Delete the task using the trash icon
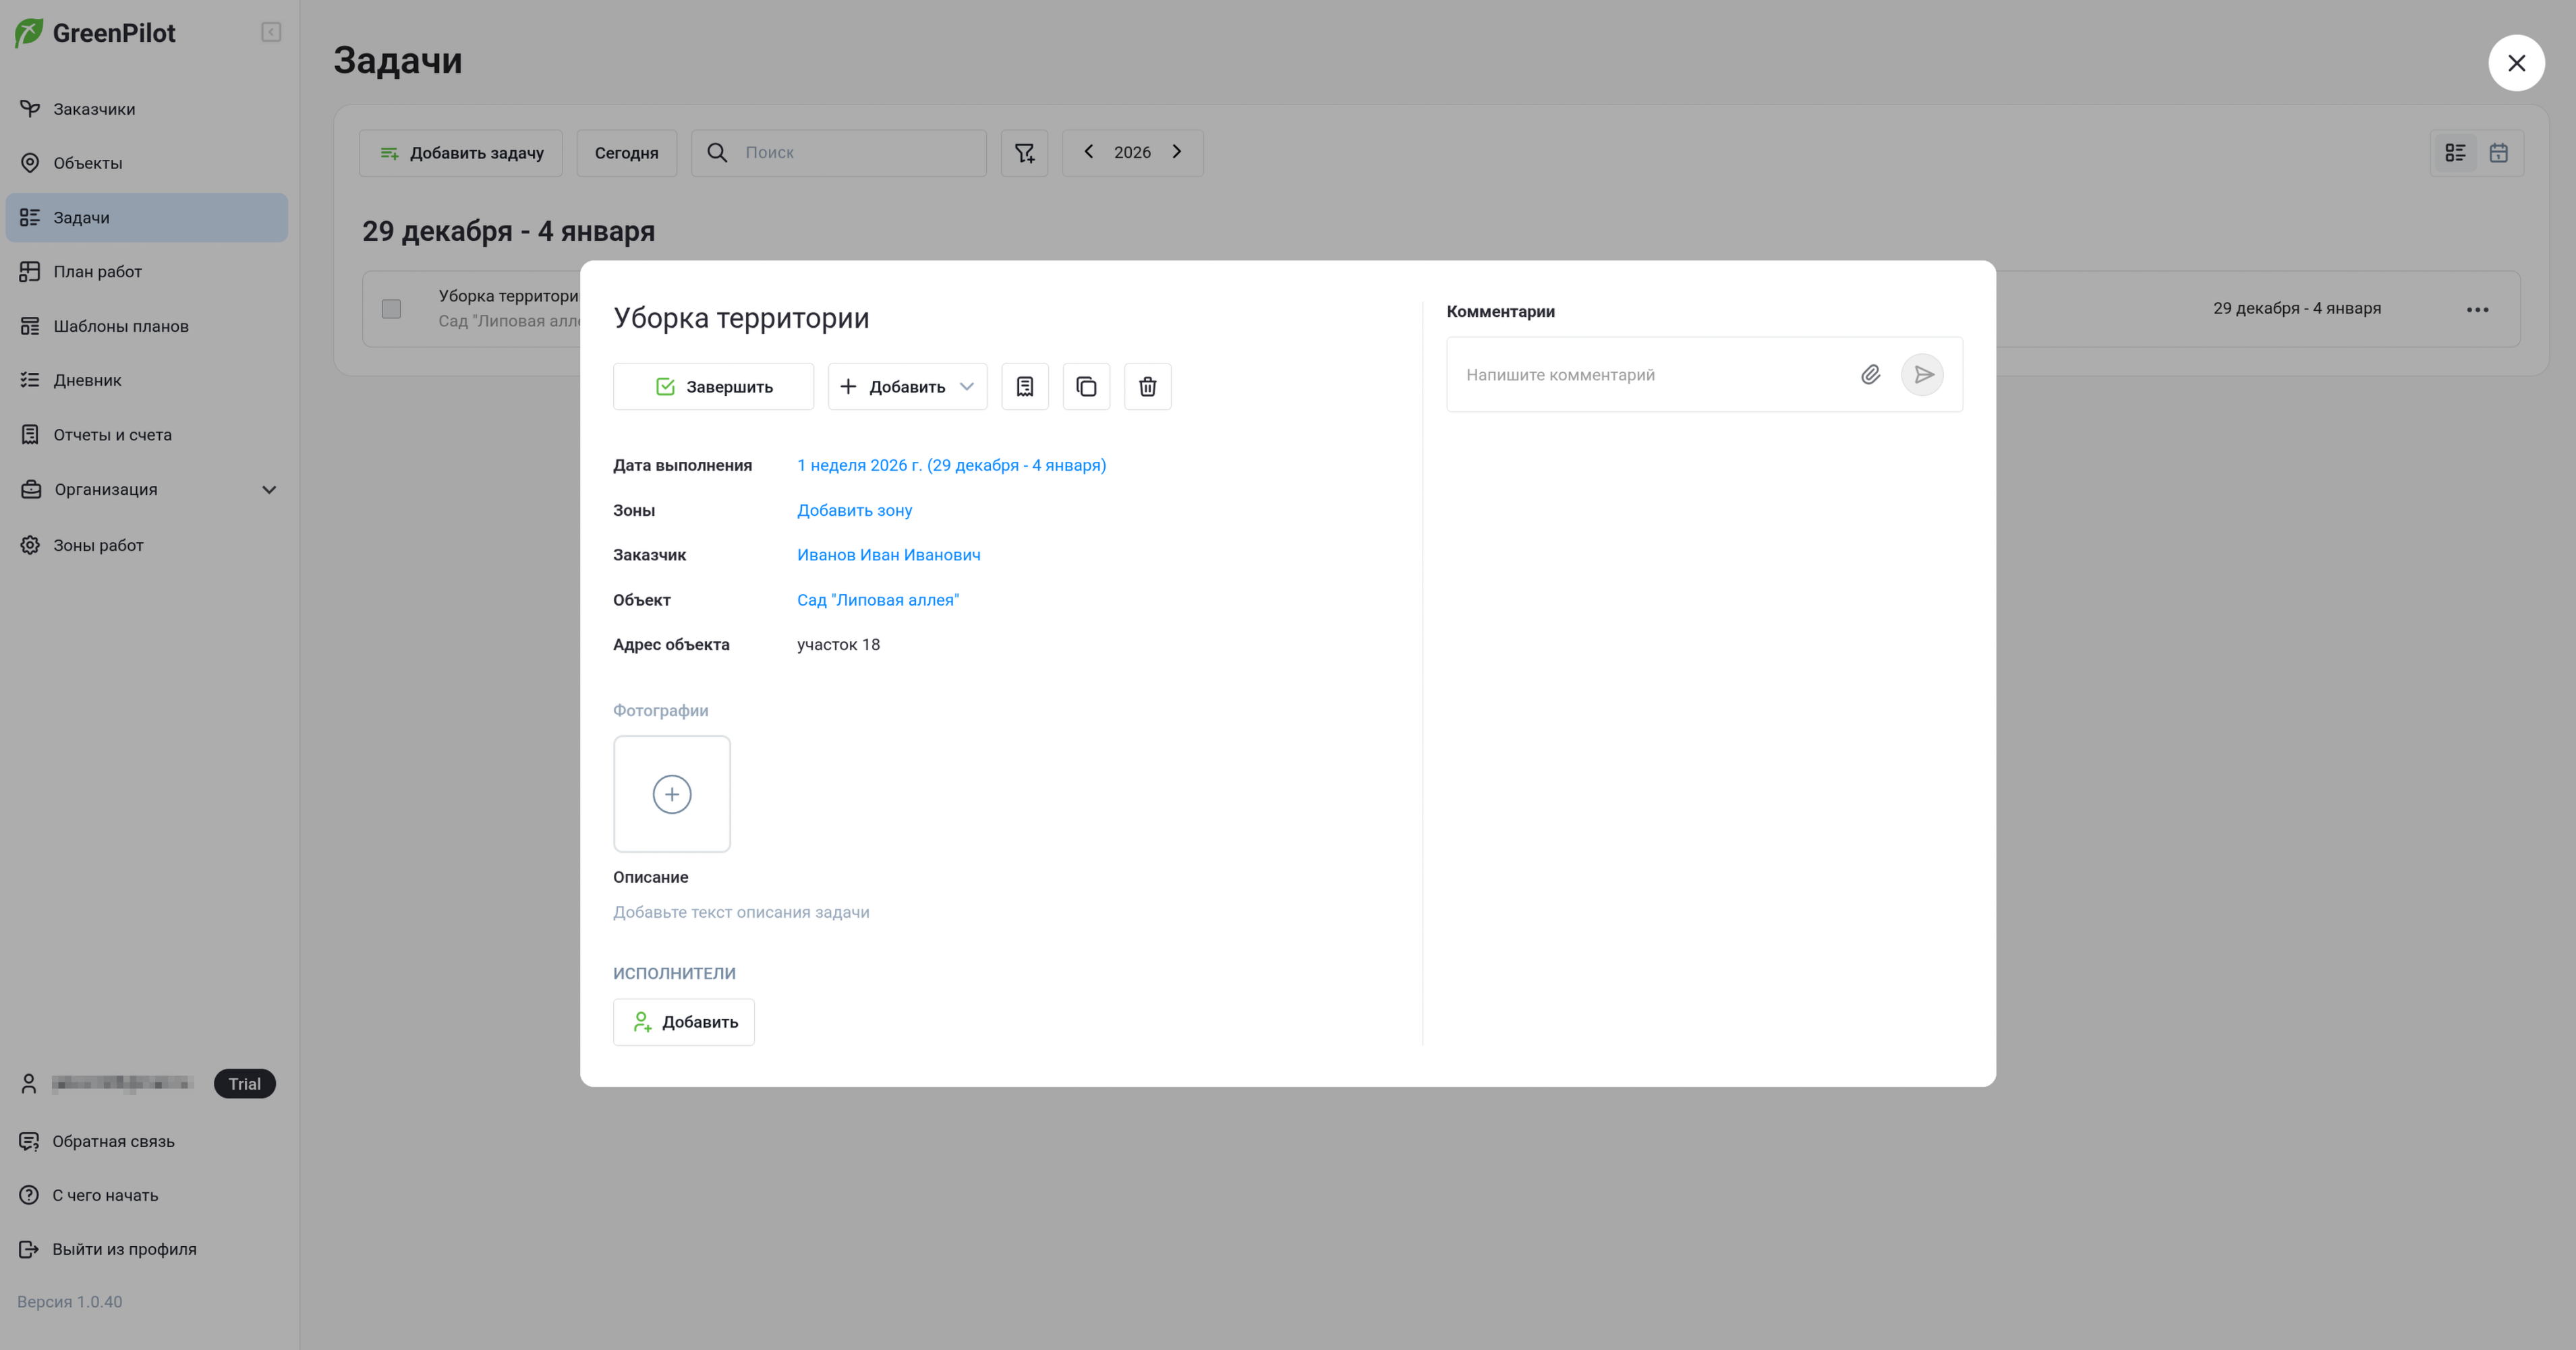The width and height of the screenshot is (2576, 1350). [x=1147, y=386]
